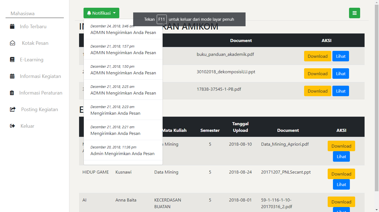379x212 pixels.
Task: Click the sign-out icon next to Keluar
Action: tap(12, 126)
